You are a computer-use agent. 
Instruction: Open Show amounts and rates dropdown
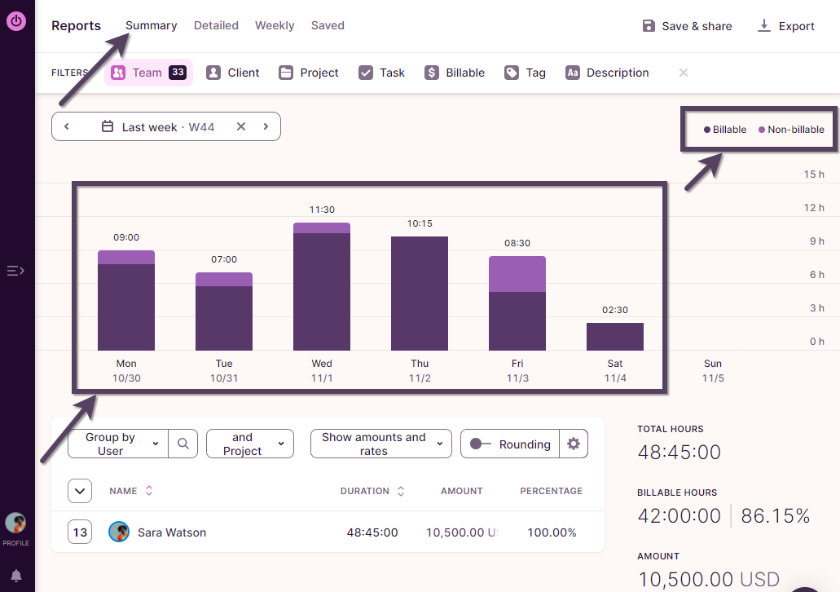click(380, 444)
